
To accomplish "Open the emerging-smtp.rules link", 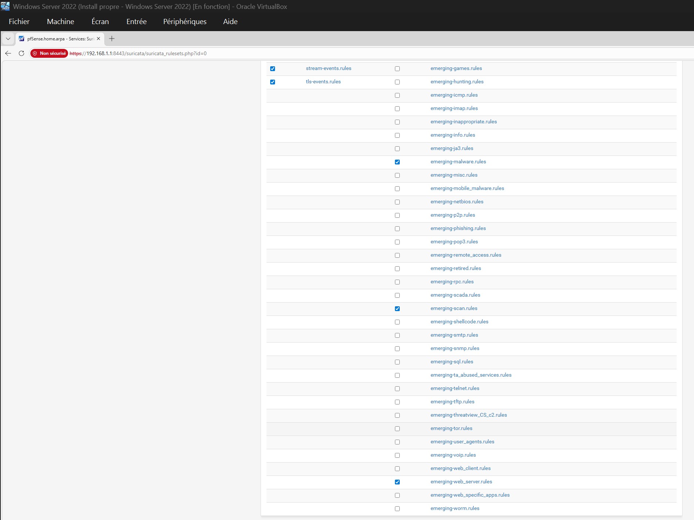I will tap(454, 335).
